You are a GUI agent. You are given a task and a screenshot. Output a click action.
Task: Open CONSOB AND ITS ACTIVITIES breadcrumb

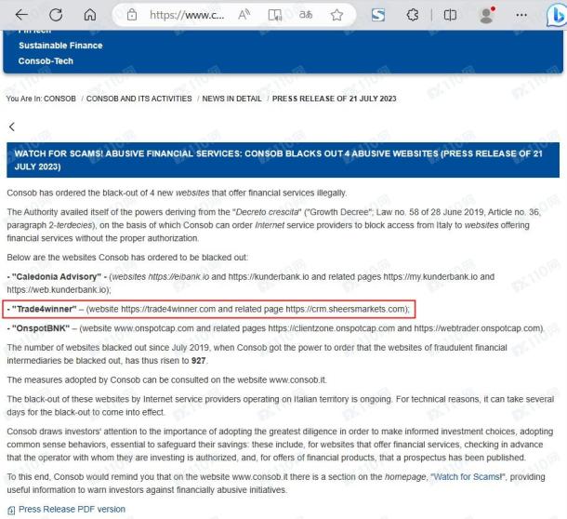138,99
